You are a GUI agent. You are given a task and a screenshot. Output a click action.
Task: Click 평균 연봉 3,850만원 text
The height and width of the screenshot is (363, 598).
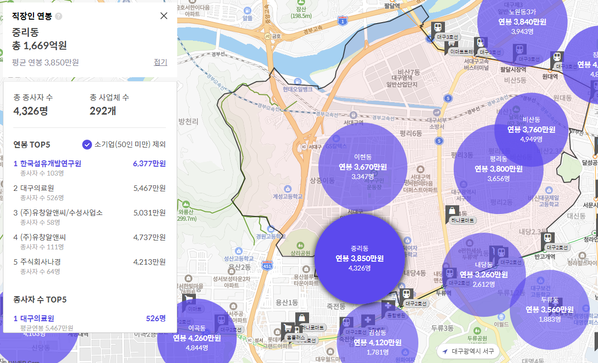[x=45, y=62]
